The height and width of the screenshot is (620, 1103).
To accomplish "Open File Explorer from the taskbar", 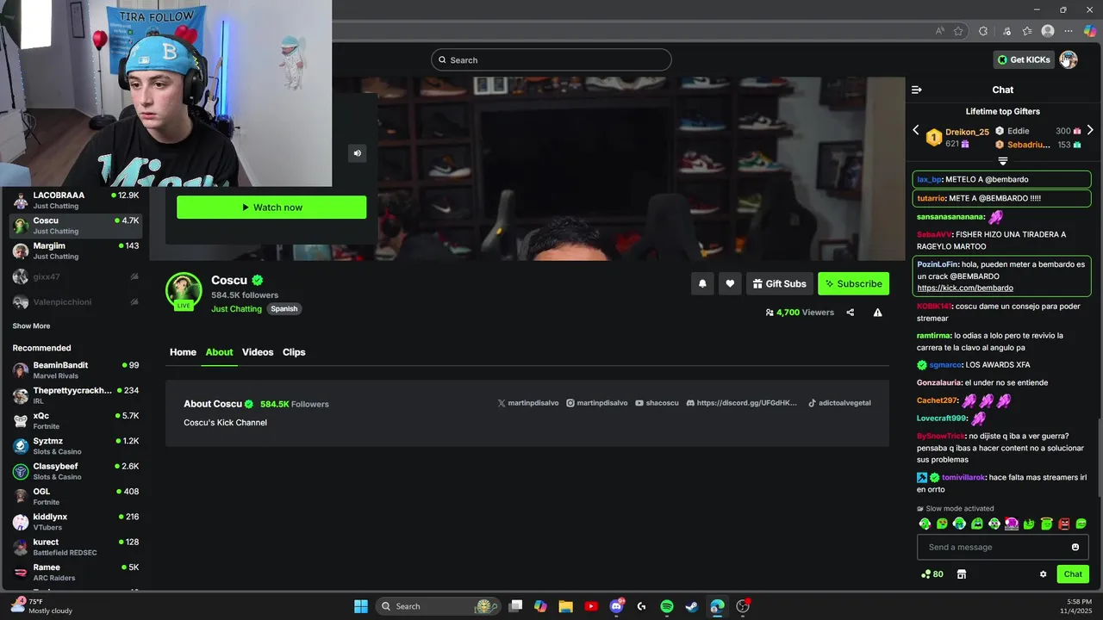I will click(x=565, y=606).
